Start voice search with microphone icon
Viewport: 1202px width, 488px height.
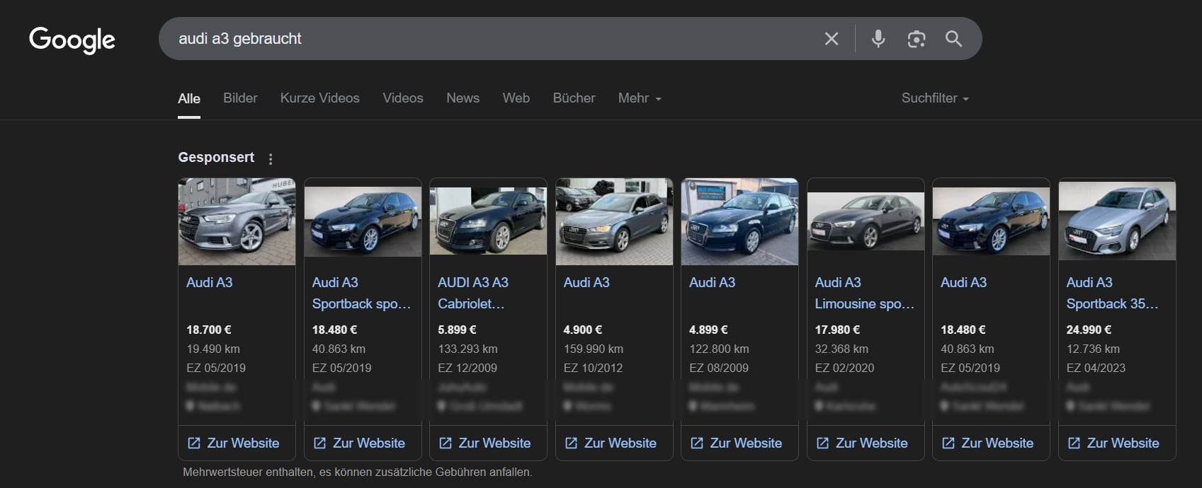878,39
